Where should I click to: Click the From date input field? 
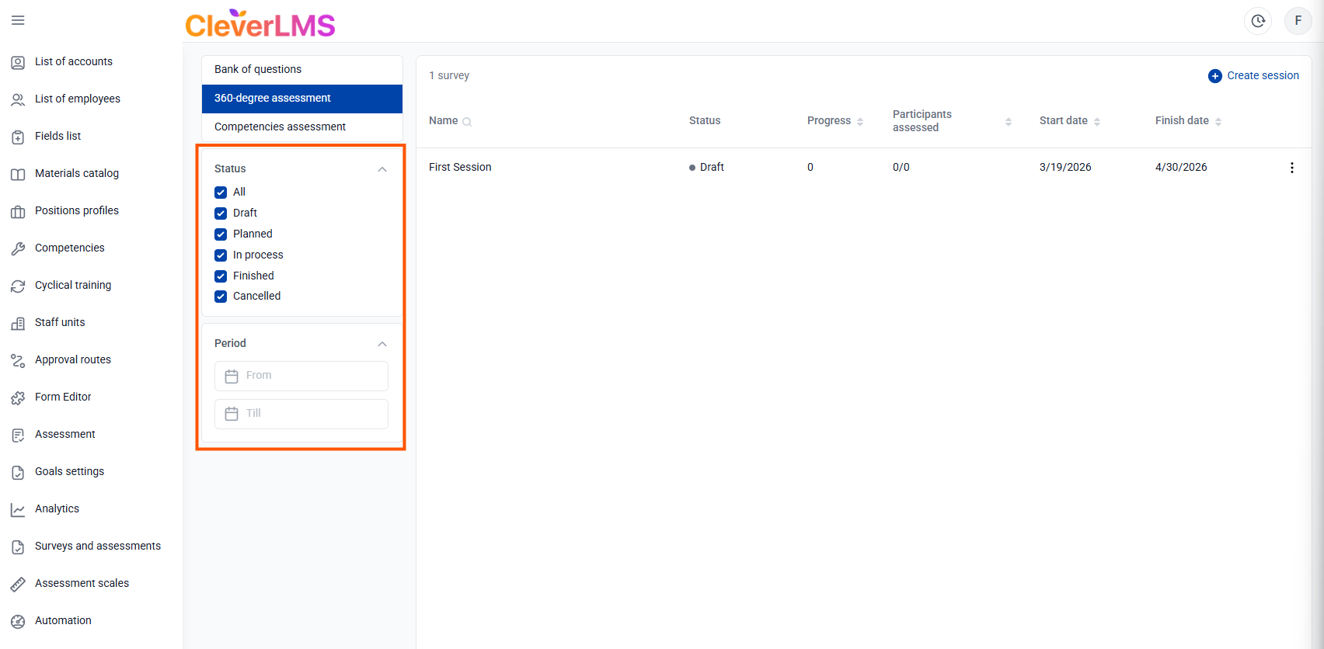click(301, 376)
